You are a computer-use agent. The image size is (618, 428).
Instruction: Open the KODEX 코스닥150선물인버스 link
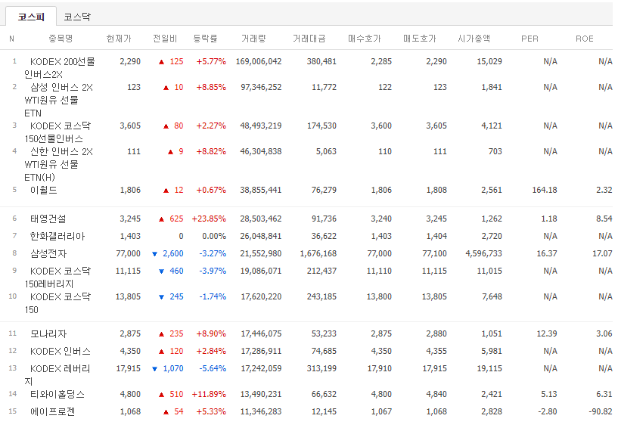[57, 132]
